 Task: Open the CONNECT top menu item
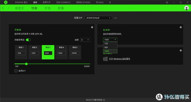[x=63, y=2]
